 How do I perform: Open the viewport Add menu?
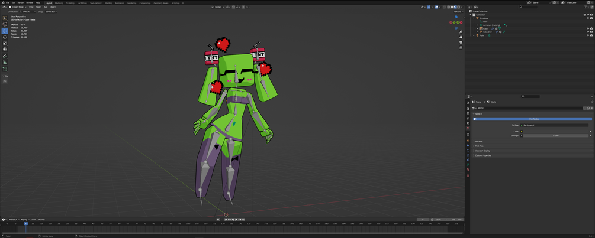tap(46, 7)
